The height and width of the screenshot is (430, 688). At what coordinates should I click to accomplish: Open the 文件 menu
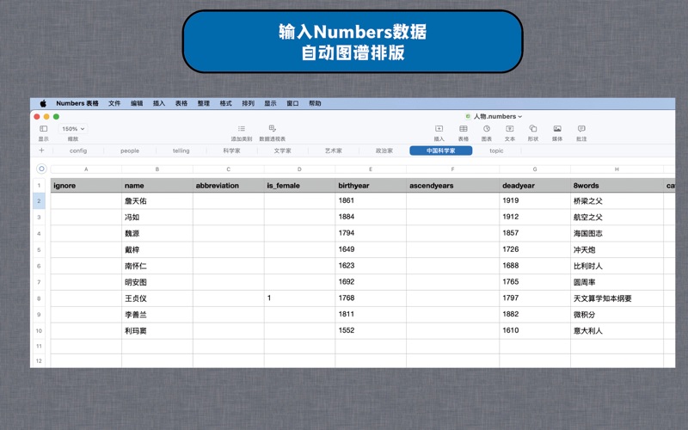tap(114, 103)
